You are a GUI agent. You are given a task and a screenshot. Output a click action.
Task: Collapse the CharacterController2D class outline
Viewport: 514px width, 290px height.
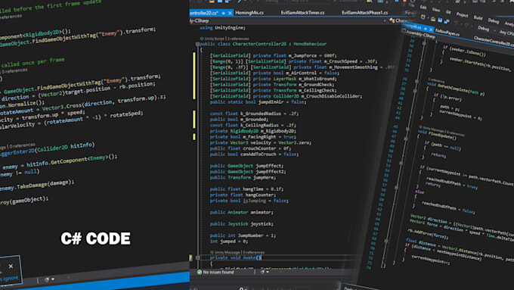(197, 44)
